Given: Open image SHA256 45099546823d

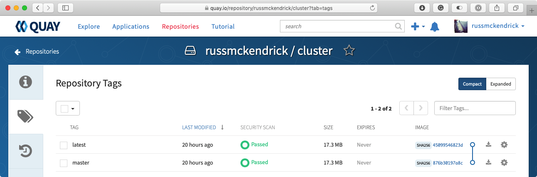Looking at the screenshot, I should [448, 145].
